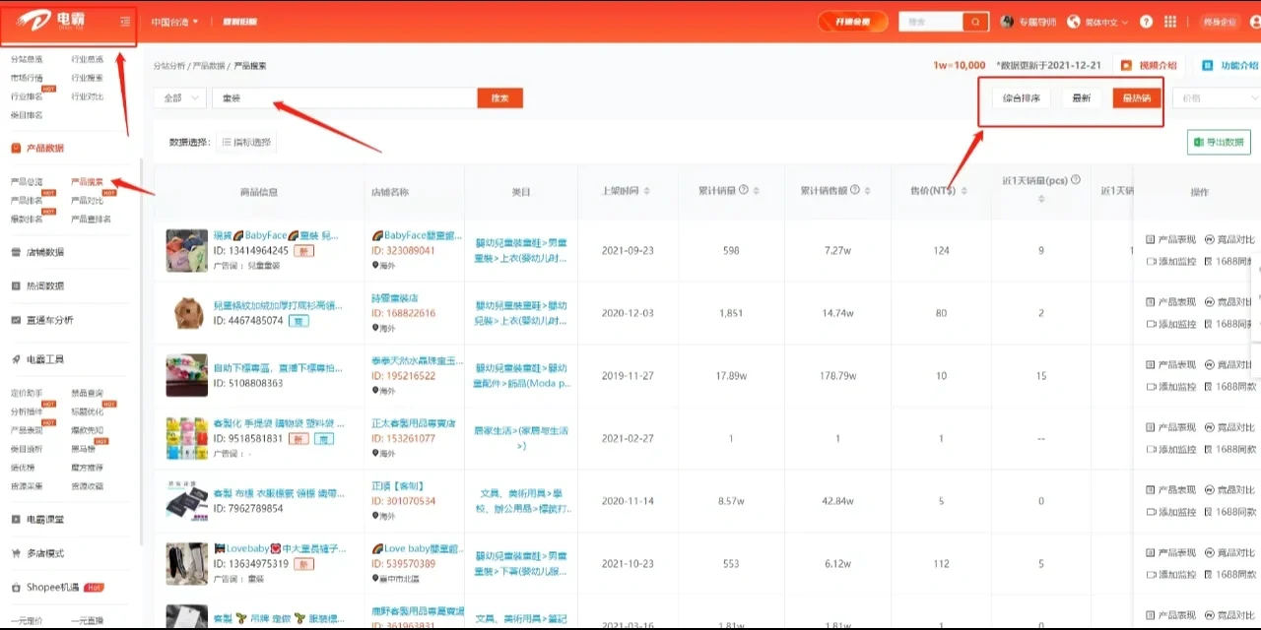Click the 分站分析 breadcrumb
Viewport: 1261px width, 630px height.
click(x=169, y=66)
